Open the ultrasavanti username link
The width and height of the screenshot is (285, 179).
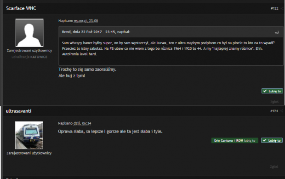pos(18,111)
